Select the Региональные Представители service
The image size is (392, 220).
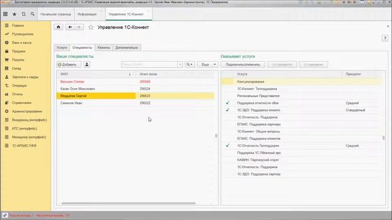point(258,96)
